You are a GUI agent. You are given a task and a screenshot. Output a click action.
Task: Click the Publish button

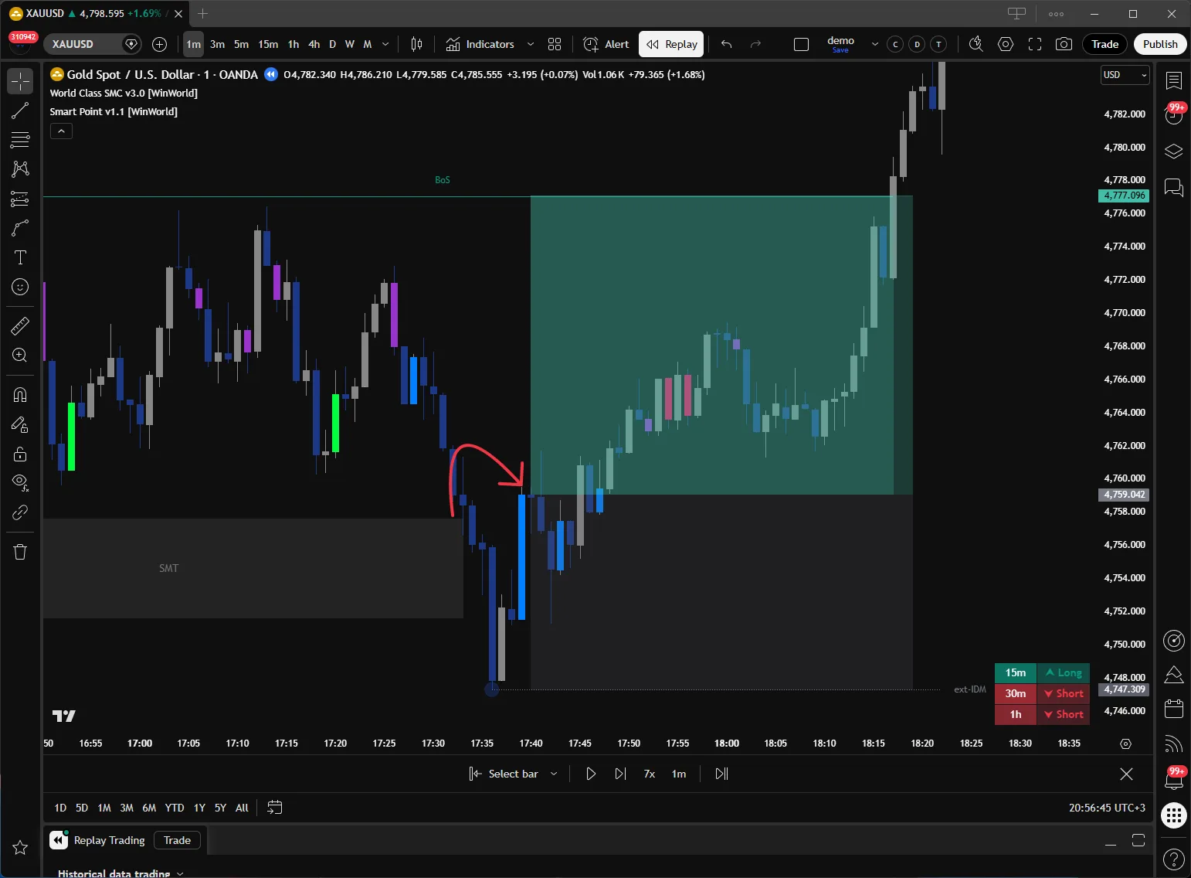1160,44
